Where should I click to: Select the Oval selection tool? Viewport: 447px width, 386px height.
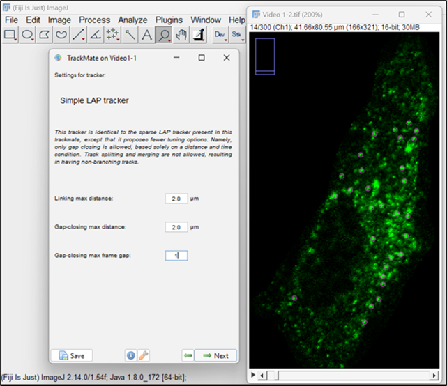pyautogui.click(x=27, y=35)
